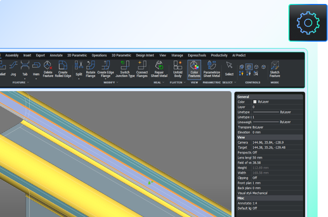The image size is (328, 217).
Task: Switch to the Operations tab
Action: 99,55
